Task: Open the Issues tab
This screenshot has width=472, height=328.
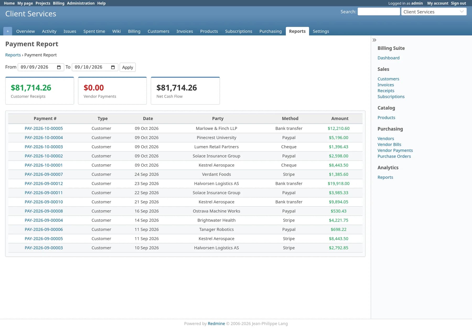Action: pyautogui.click(x=70, y=31)
